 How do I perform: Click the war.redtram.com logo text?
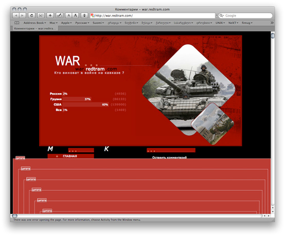[x=96, y=69]
